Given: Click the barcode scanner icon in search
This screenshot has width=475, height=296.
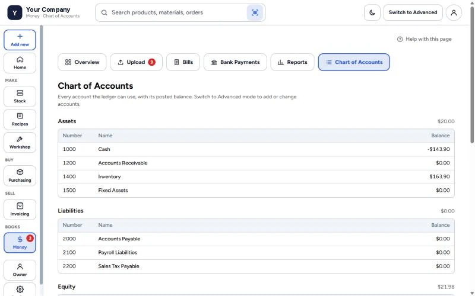Looking at the screenshot, I should coord(255,12).
